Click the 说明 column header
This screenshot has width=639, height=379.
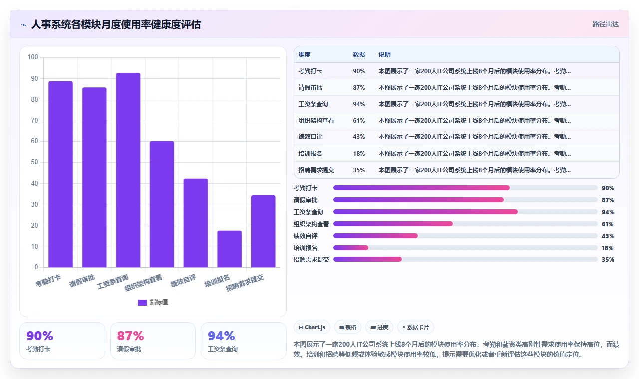[x=384, y=55]
